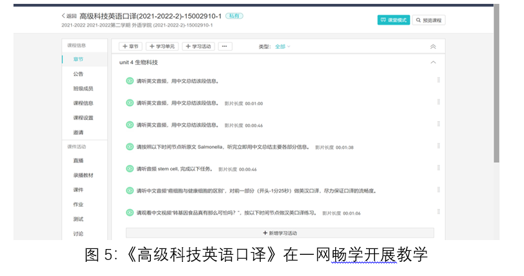Open 公告 in the left sidebar
Screen dimensions: 524x276
[78, 74]
